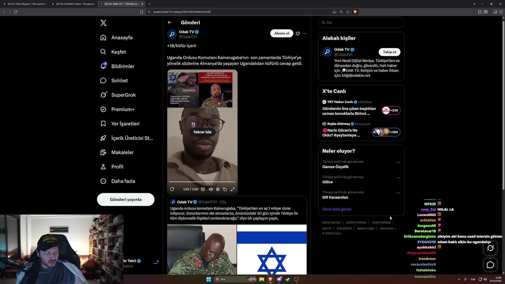This screenshot has height=284, width=505.
Task: Click Abone ol subscribe button
Action: click(x=282, y=34)
